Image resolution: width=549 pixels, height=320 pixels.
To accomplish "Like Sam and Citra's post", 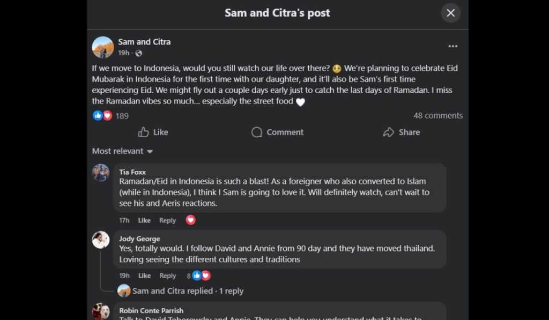I will (x=153, y=132).
